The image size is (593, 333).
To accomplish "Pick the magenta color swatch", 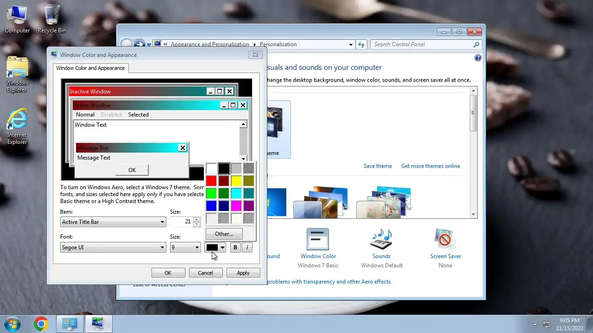I will tap(236, 206).
